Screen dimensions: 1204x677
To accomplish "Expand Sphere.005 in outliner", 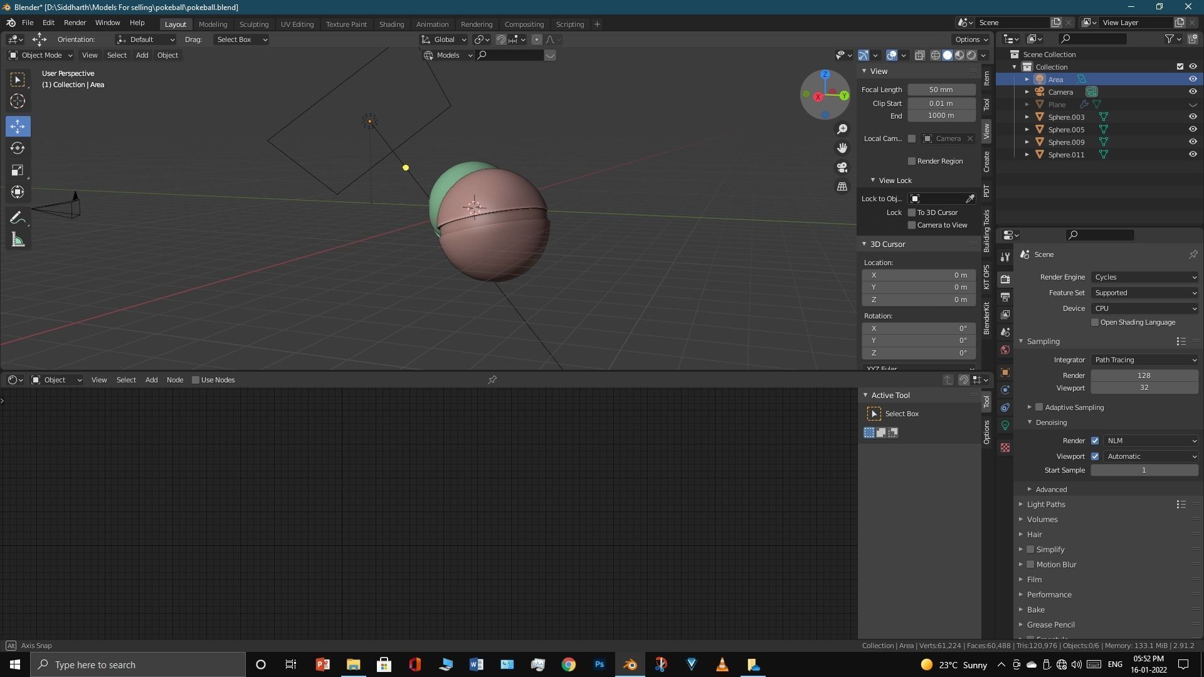I will tap(1027, 130).
